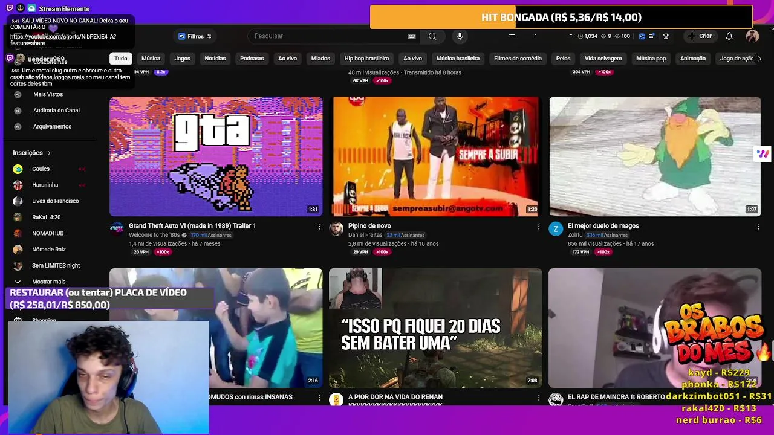Expand the Inscrições section chevron

[x=49, y=153]
